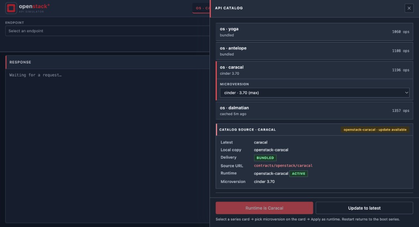Click the cinder 3.70 microversion value
This screenshot has height=227, width=419.
[264, 182]
